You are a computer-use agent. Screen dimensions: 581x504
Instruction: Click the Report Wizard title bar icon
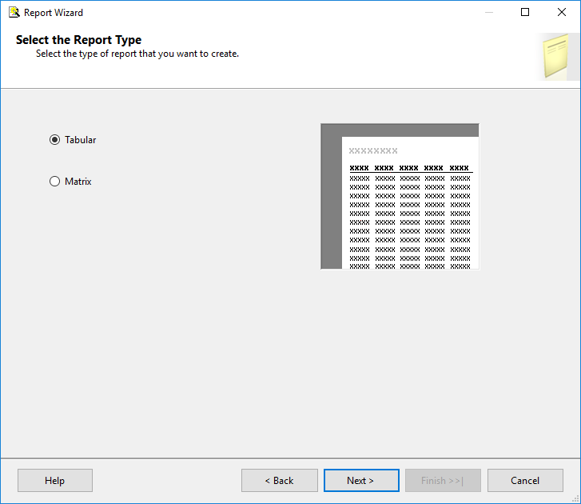[x=14, y=12]
